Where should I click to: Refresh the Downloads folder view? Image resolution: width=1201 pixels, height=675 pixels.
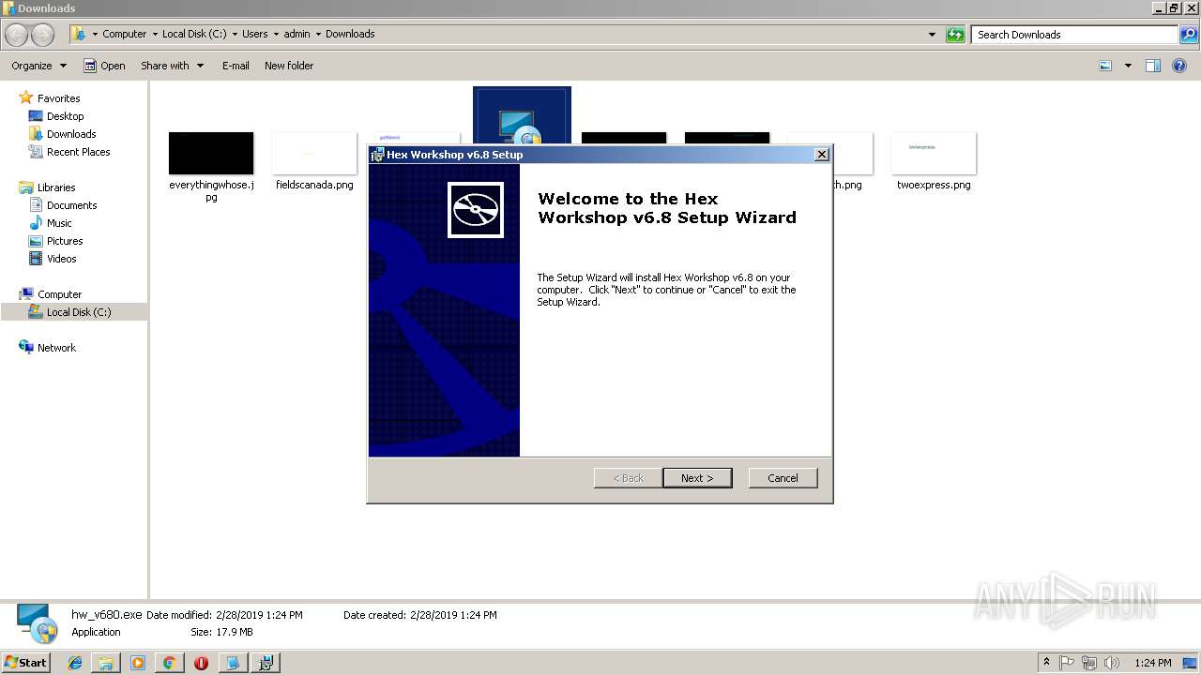(x=955, y=35)
